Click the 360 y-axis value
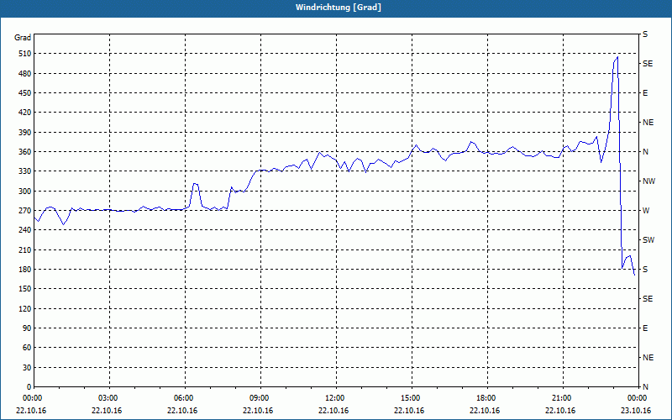 click(x=24, y=152)
